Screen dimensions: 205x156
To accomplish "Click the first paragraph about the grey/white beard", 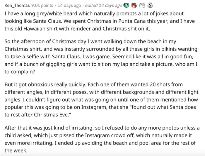I will (100, 21).
